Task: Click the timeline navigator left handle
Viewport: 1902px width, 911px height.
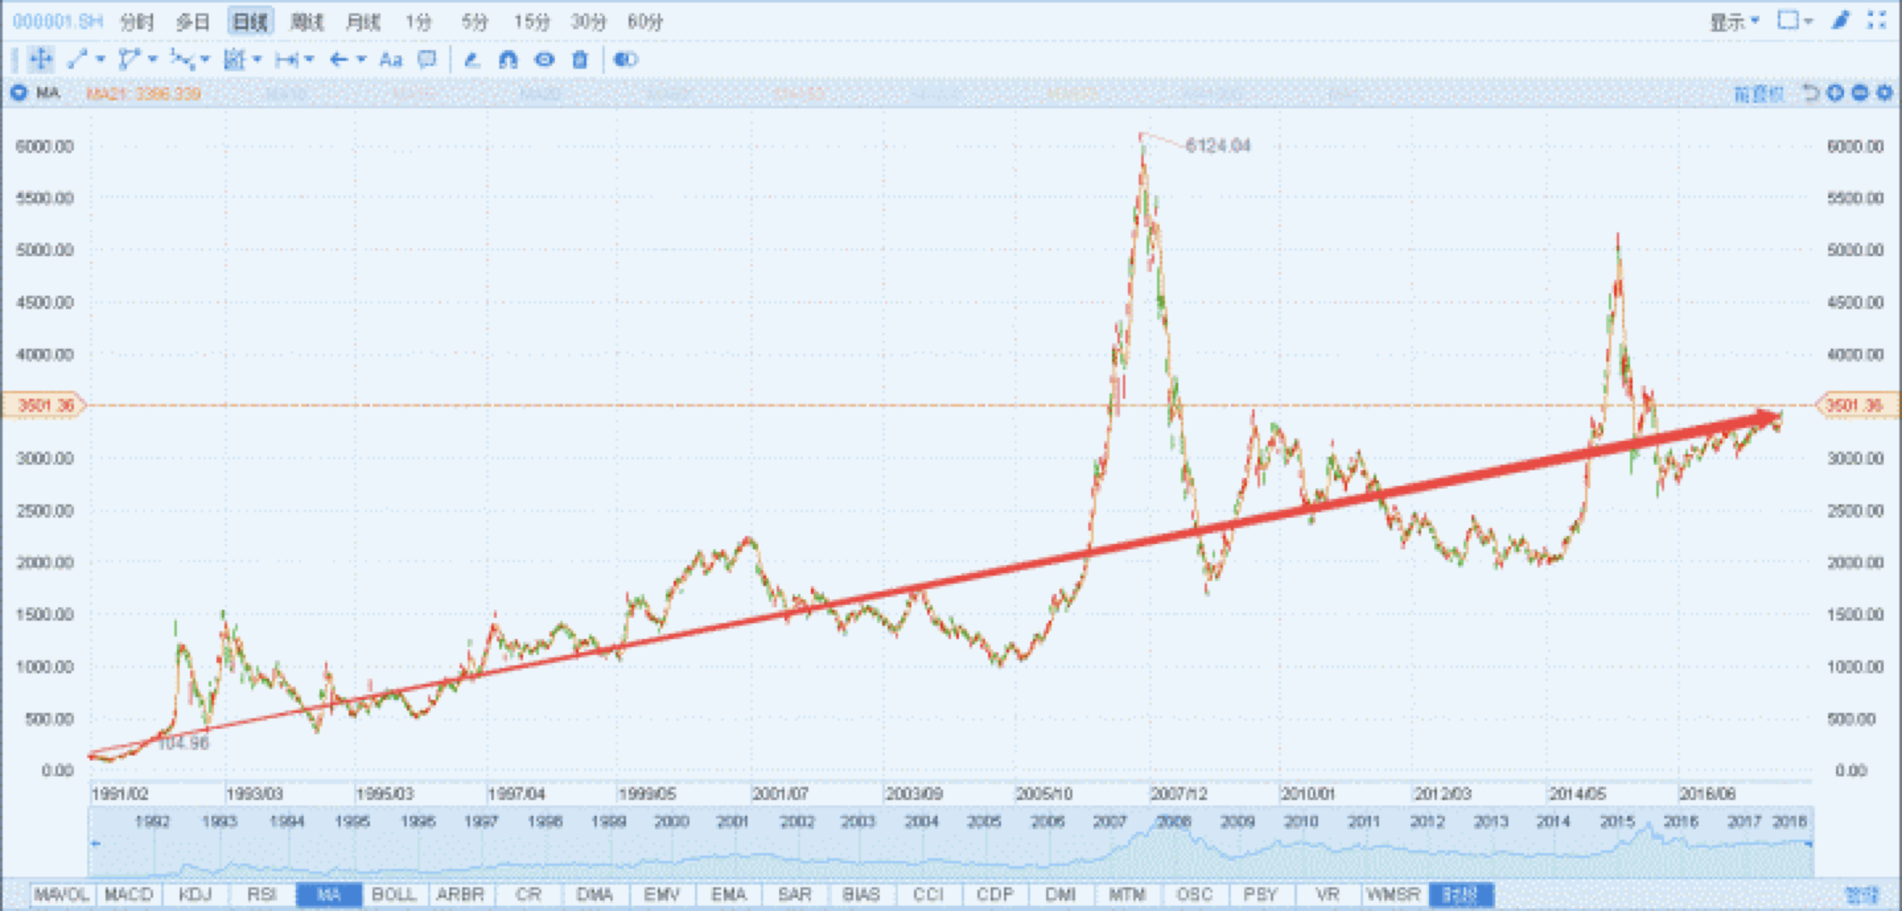Action: [x=95, y=843]
